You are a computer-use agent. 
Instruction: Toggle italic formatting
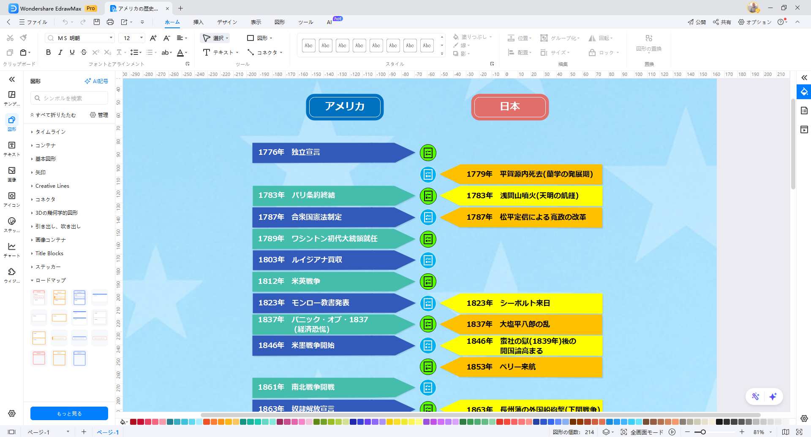(x=60, y=52)
